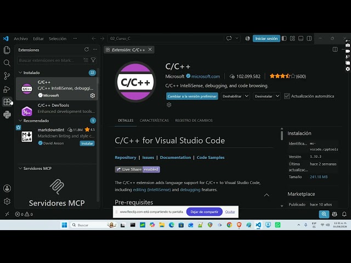Open the Documentation link
Image resolution: width=351 pixels, height=263 pixels.
(175, 157)
